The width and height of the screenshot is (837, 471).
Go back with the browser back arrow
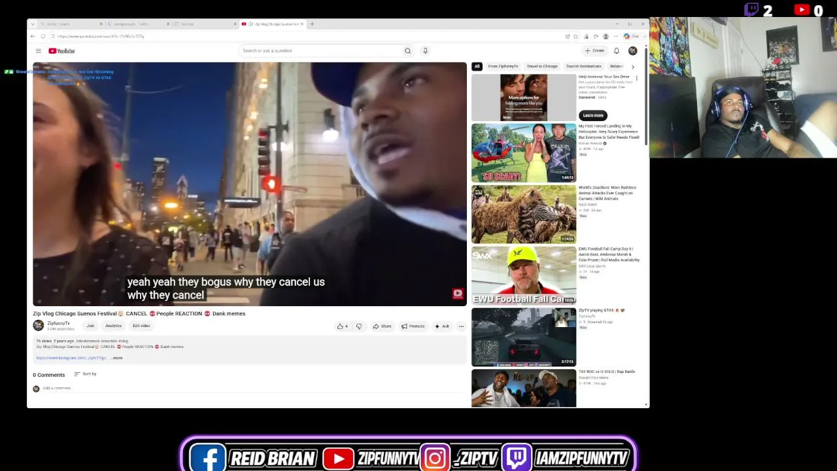33,36
